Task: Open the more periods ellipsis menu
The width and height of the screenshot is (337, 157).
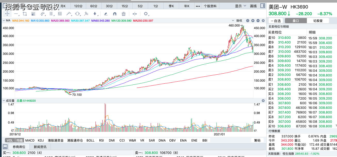Action: pos(198,6)
